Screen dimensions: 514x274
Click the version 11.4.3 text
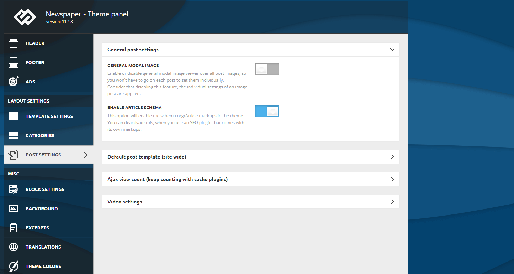tap(59, 22)
